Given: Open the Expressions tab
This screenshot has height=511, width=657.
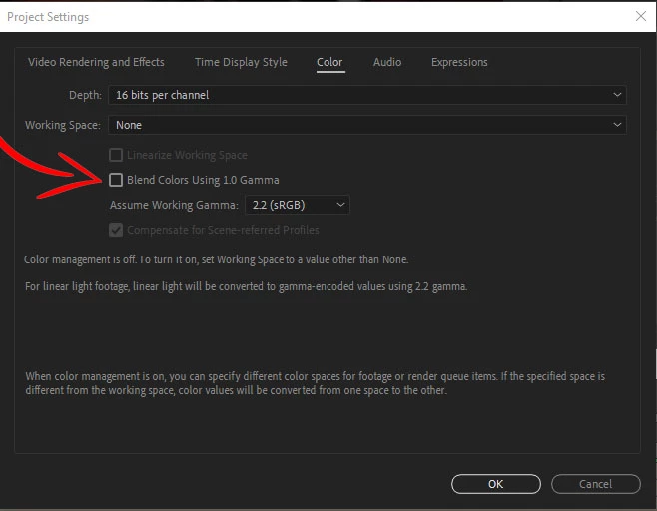Looking at the screenshot, I should pos(459,62).
